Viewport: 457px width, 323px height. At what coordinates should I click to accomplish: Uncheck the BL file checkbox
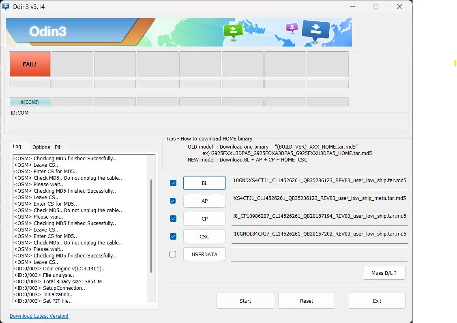click(173, 183)
